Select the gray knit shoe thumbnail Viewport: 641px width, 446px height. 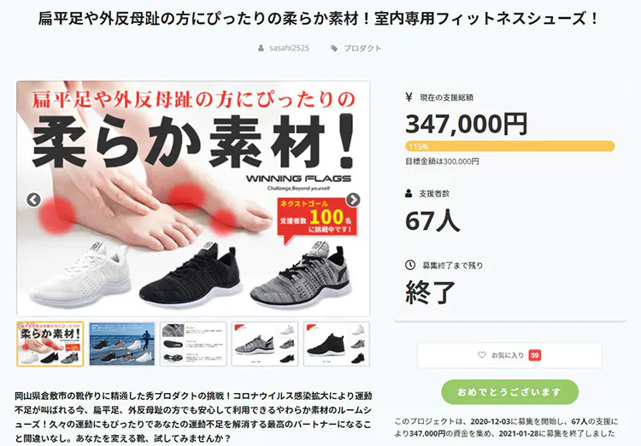click(265, 343)
